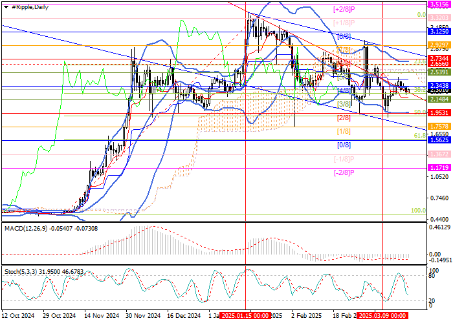Select the blue 3.1250 price tag
Viewport: 453px width, 323px height.
point(439,30)
